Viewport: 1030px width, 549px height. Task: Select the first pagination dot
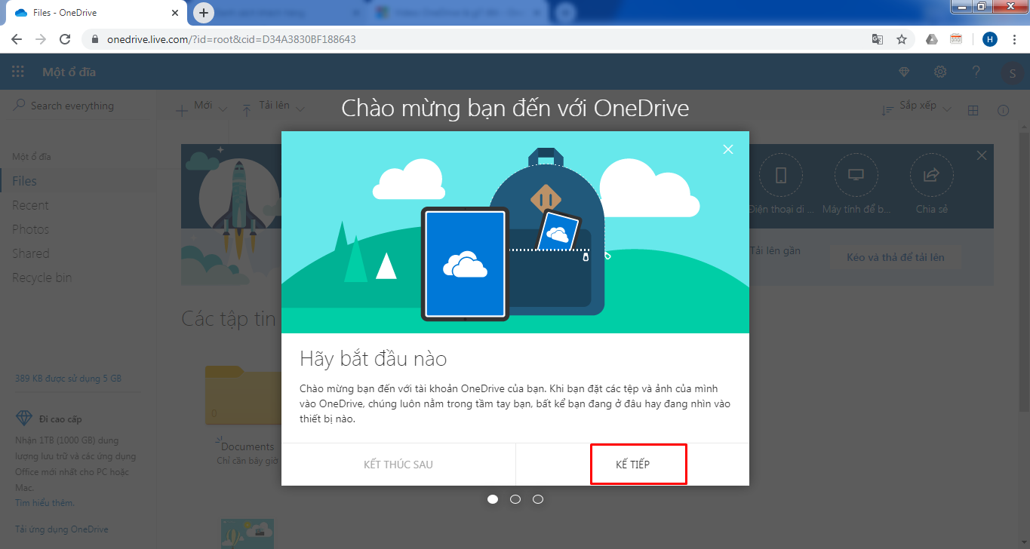click(493, 499)
